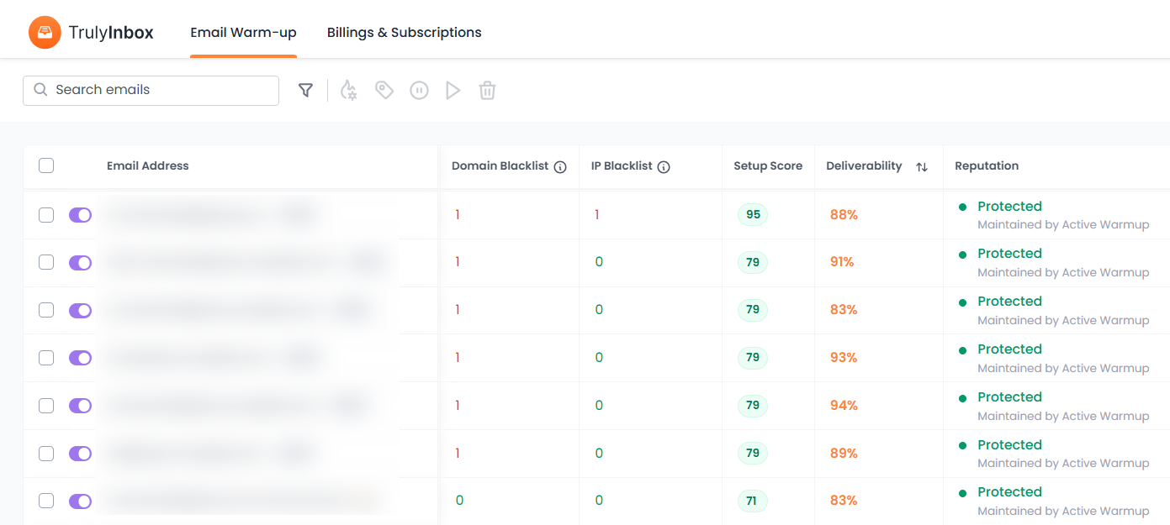Switch to Email Warm-up tab
The width and height of the screenshot is (1170, 525).
click(243, 33)
